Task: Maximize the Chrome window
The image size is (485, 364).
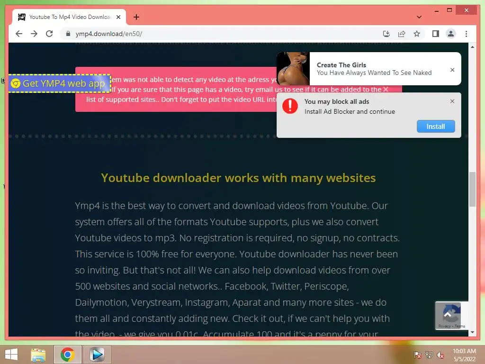Action: [449, 10]
